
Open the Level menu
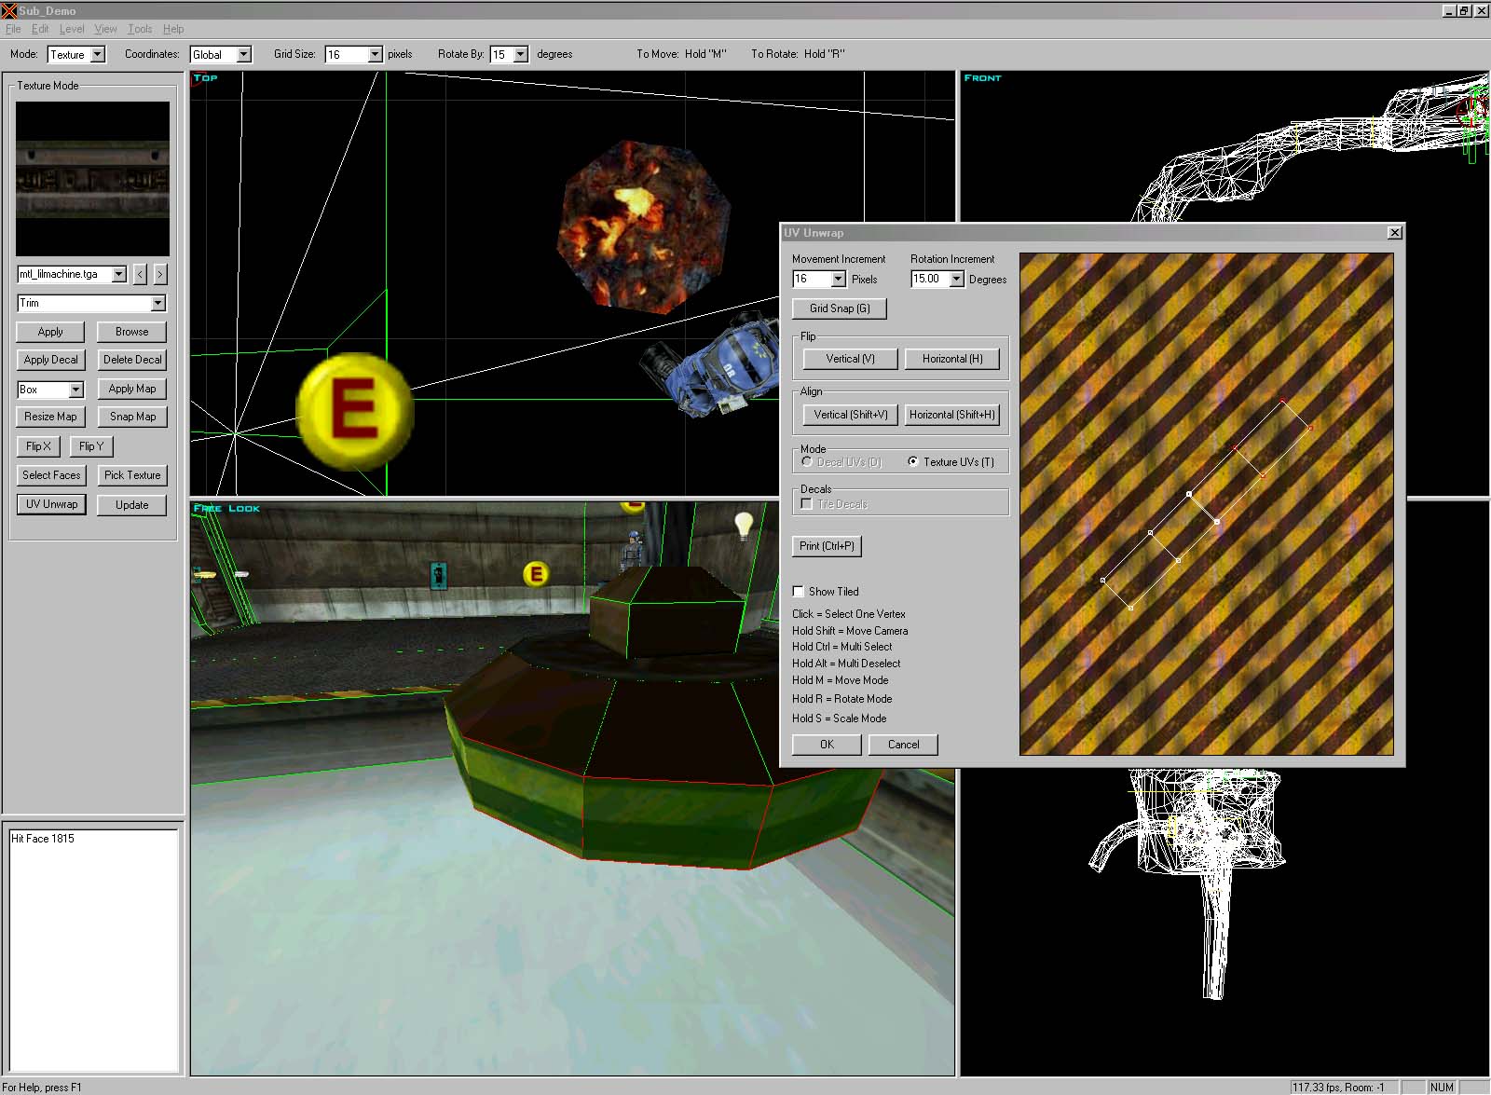pos(72,29)
